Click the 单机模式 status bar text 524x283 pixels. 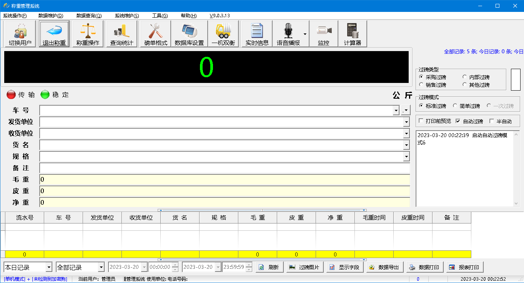click(15, 279)
